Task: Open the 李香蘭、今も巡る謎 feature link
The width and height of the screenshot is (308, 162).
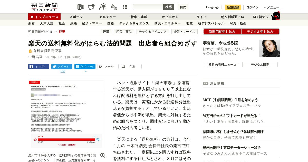Action: coord(220,43)
